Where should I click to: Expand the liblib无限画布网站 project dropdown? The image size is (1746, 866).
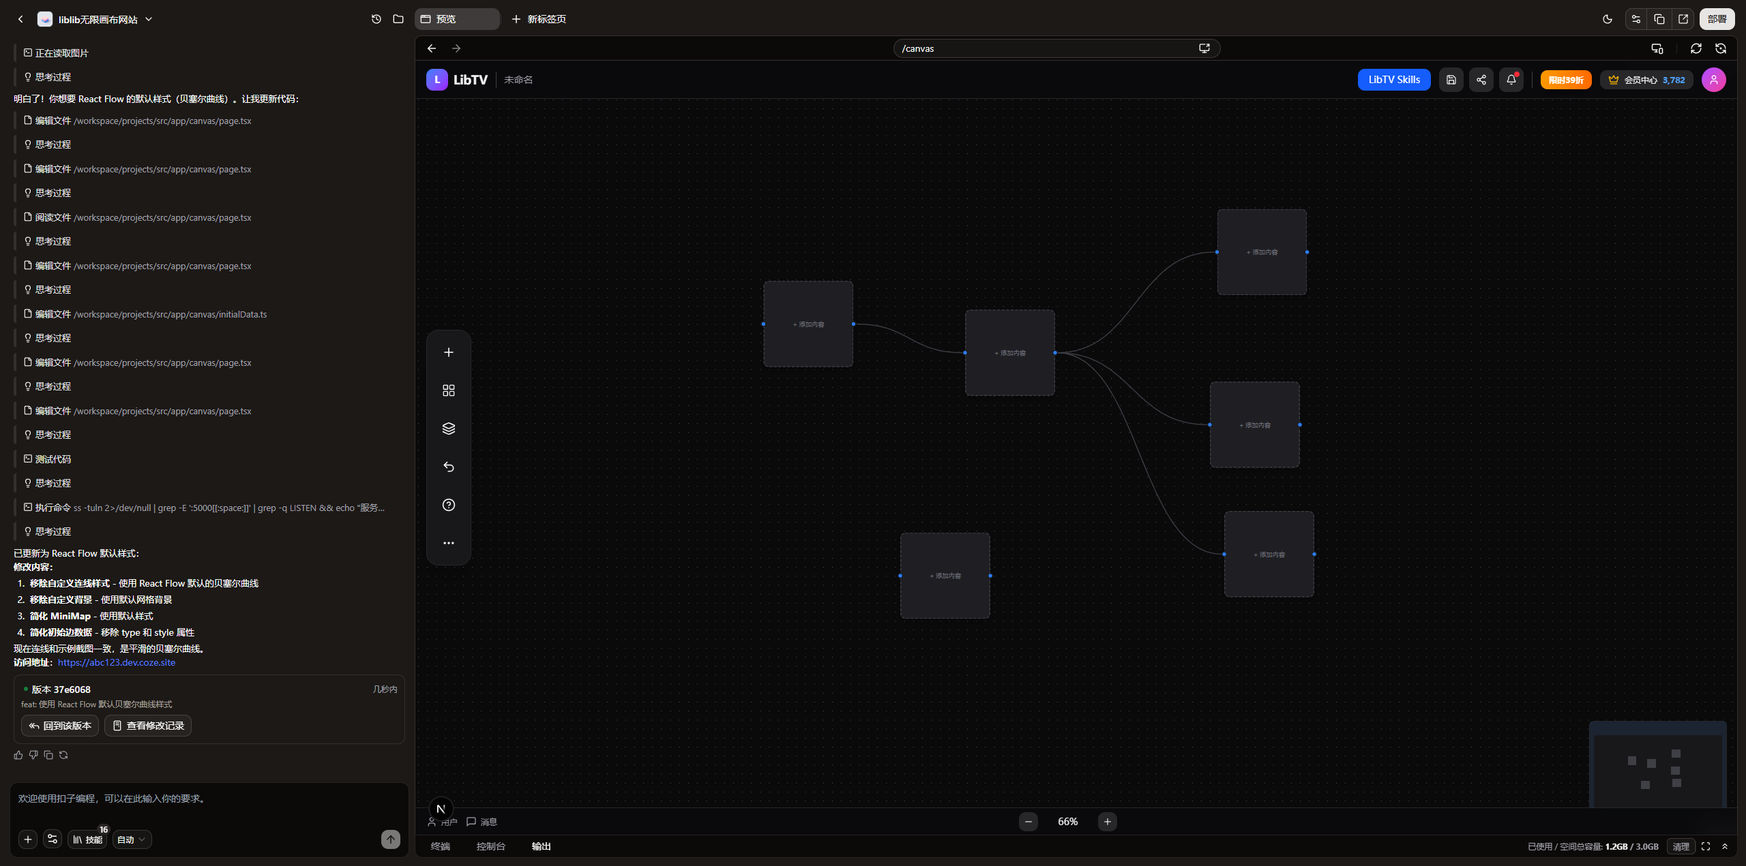coord(149,19)
